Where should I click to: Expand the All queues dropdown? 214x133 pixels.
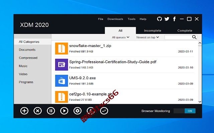[x=120, y=37]
